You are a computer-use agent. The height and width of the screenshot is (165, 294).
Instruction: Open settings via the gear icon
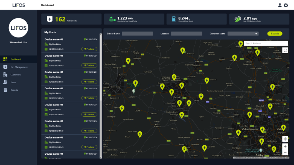click(286, 5)
